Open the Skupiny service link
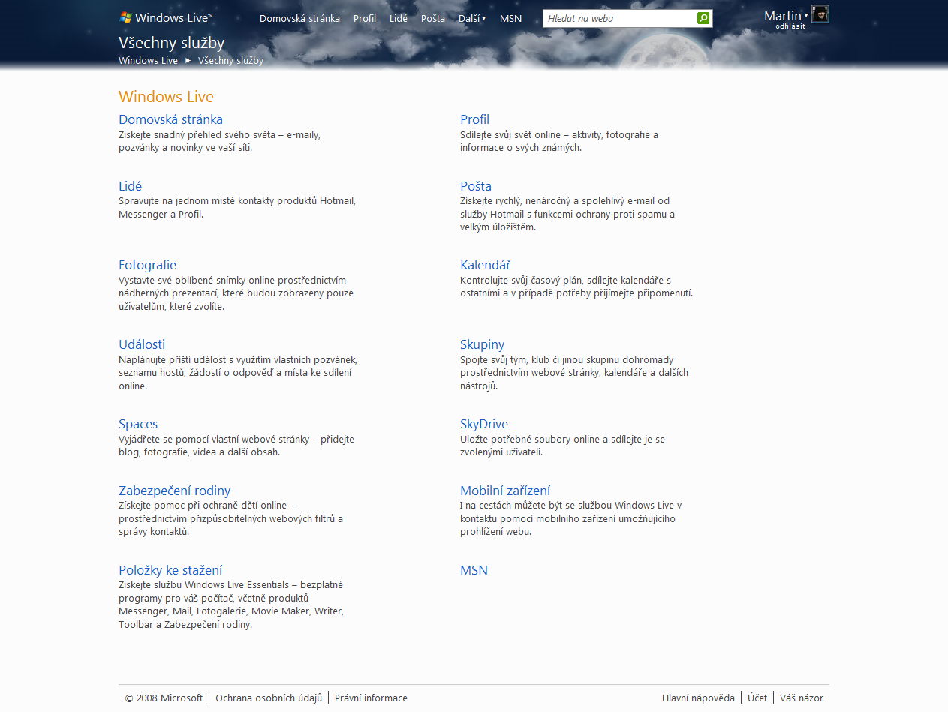948x712 pixels. [x=482, y=344]
